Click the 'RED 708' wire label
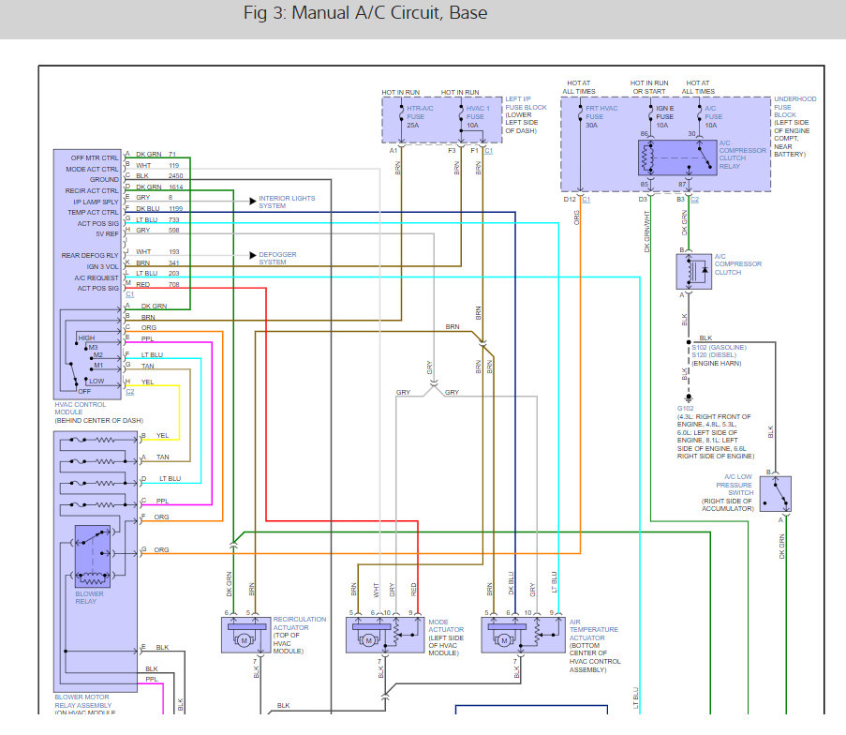 tap(157, 285)
